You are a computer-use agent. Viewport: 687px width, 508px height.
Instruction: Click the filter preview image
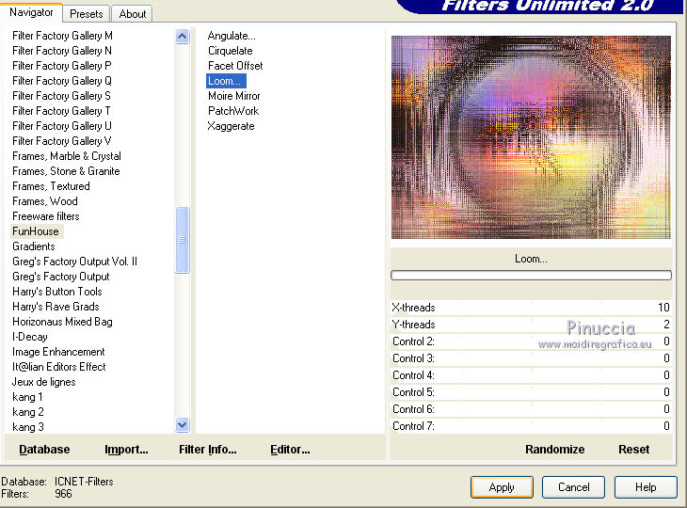pos(531,137)
